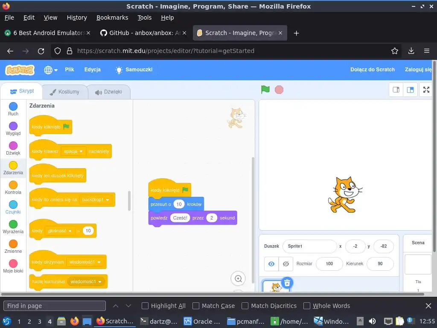Viewport: 437px width, 328px height.
Task: Stop the project with the red stop button
Action: 279,90
